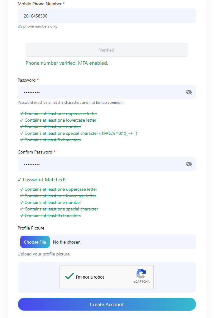Click 'Phone number verified. MFA enabled.' message

pyautogui.click(x=67, y=63)
